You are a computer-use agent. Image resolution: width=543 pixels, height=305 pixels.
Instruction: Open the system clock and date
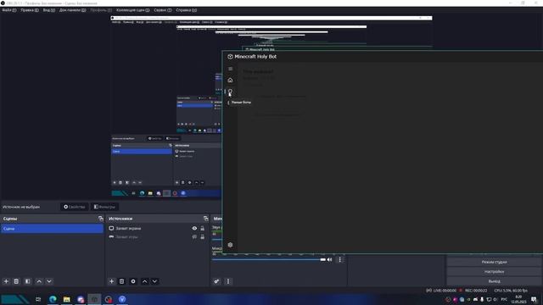pyautogui.click(x=518, y=299)
